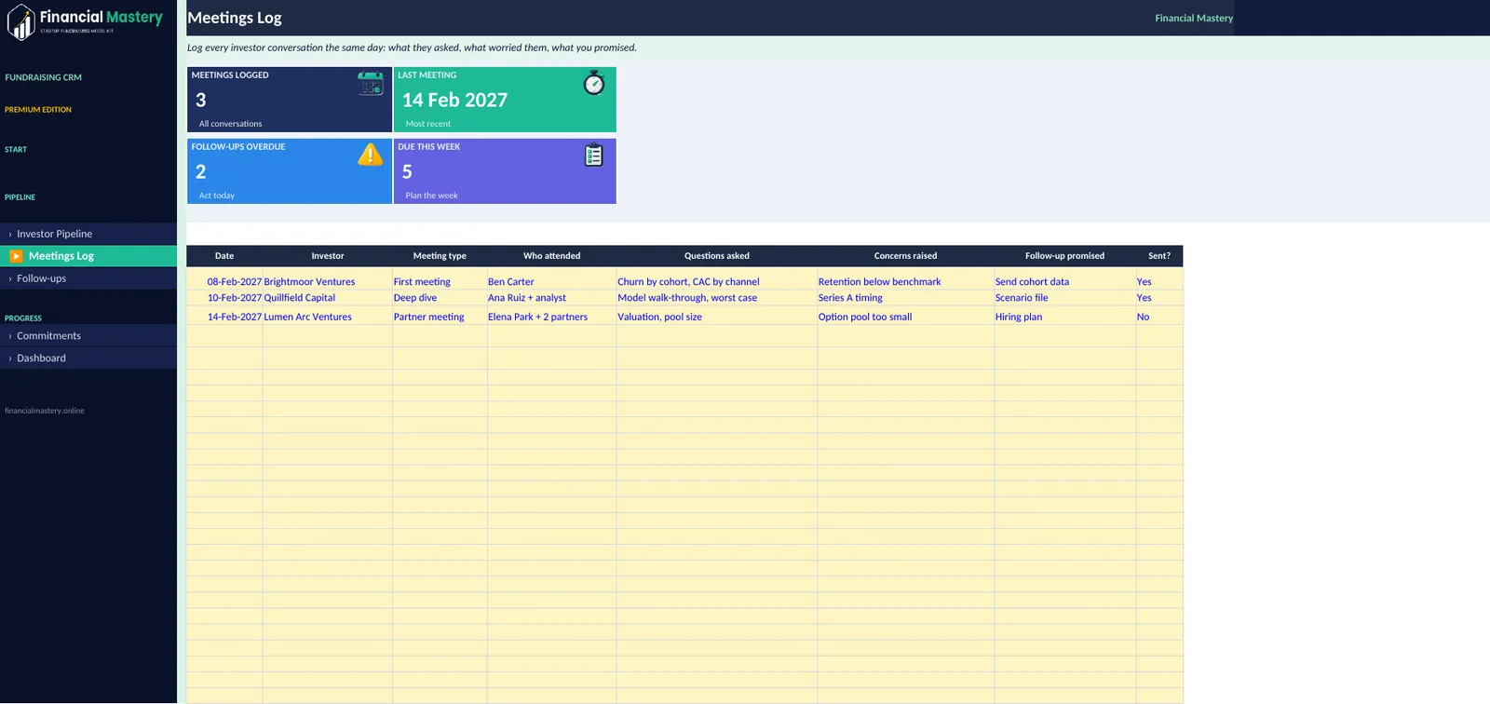
Task: Select the Meetings Logged summary card
Action: (290, 100)
